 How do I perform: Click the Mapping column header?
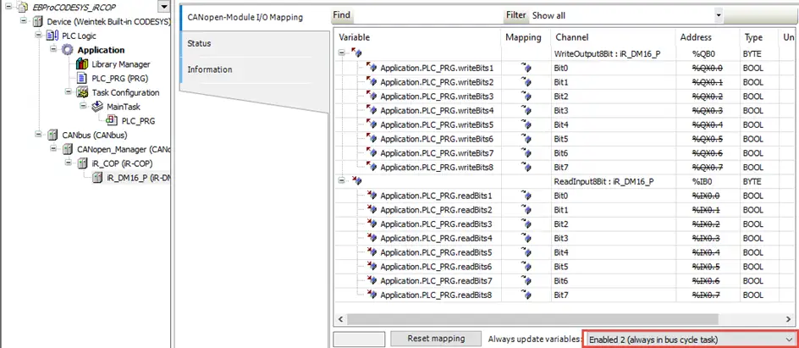coord(526,37)
